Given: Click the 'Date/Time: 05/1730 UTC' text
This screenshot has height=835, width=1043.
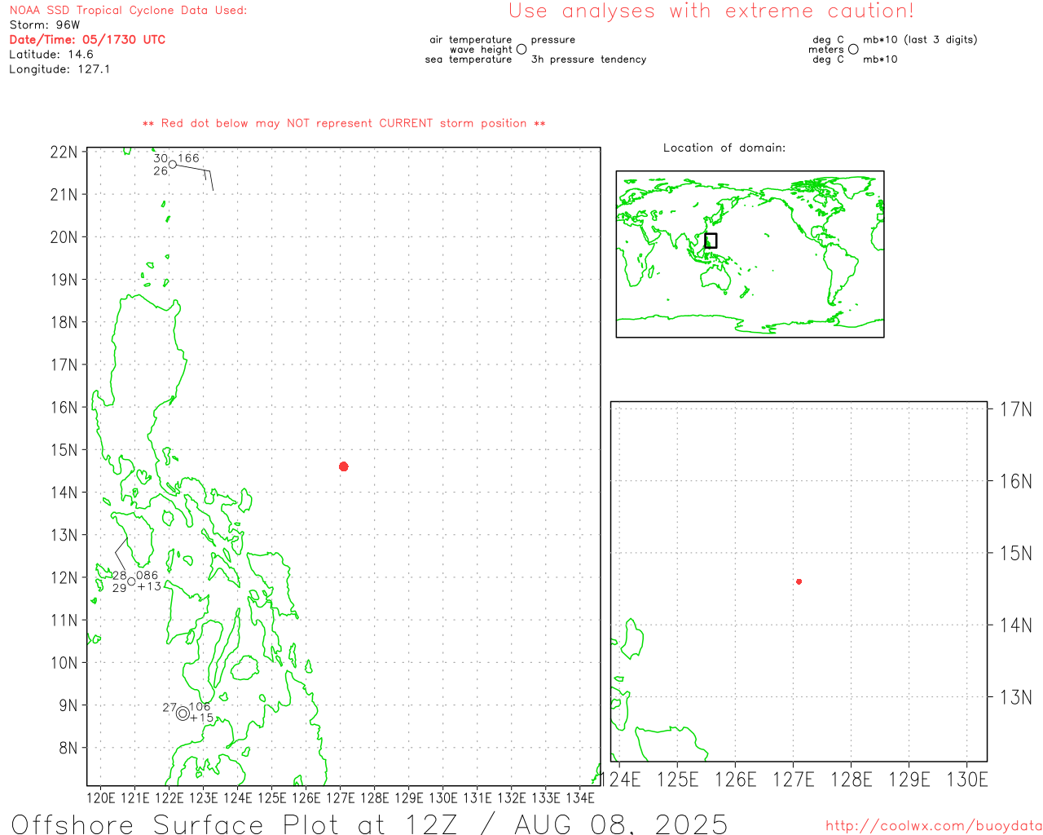Looking at the screenshot, I should [x=87, y=40].
